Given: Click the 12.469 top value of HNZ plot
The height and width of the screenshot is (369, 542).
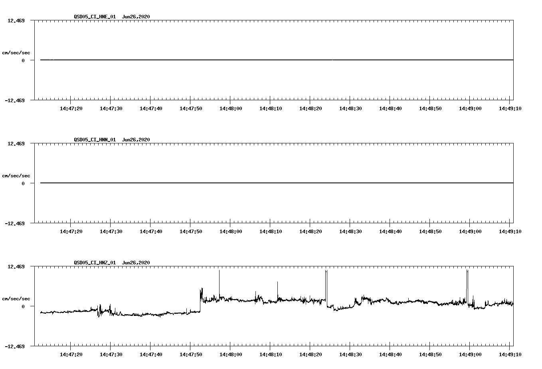Looking at the screenshot, I should tap(16, 266).
